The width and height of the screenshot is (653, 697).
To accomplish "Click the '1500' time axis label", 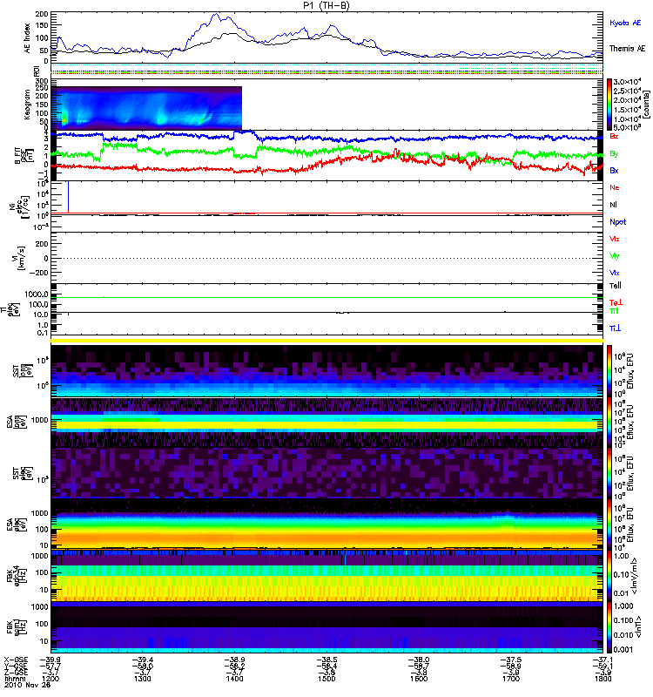I will click(x=326, y=679).
